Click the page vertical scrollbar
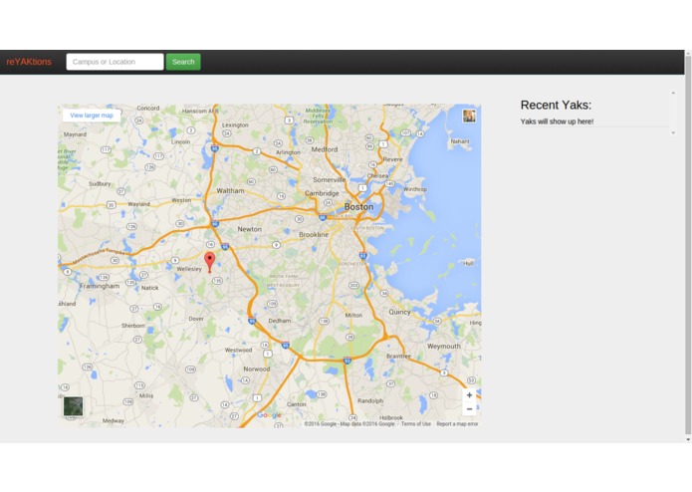Image resolution: width=692 pixels, height=492 pixels. click(688, 247)
